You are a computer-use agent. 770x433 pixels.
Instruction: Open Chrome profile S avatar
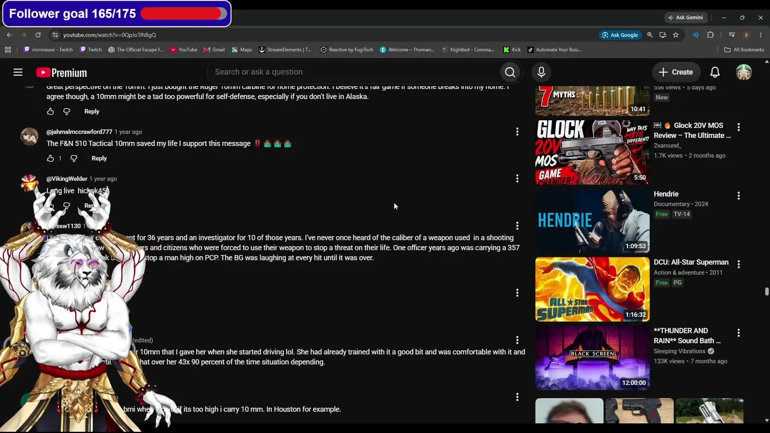[746, 35]
